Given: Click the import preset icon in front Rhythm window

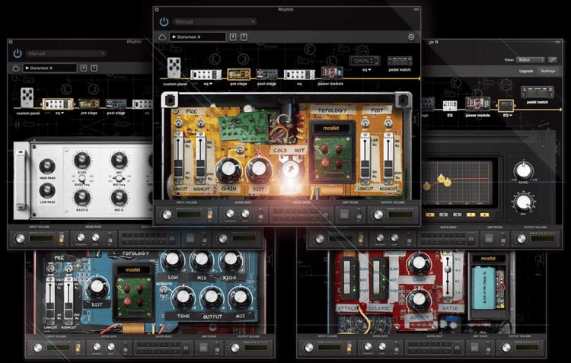Looking at the screenshot, I should [x=233, y=37].
